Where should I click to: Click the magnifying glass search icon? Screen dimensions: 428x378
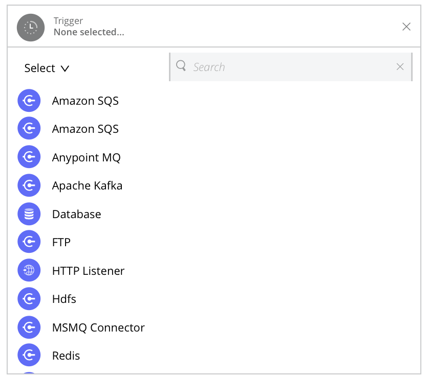181,66
